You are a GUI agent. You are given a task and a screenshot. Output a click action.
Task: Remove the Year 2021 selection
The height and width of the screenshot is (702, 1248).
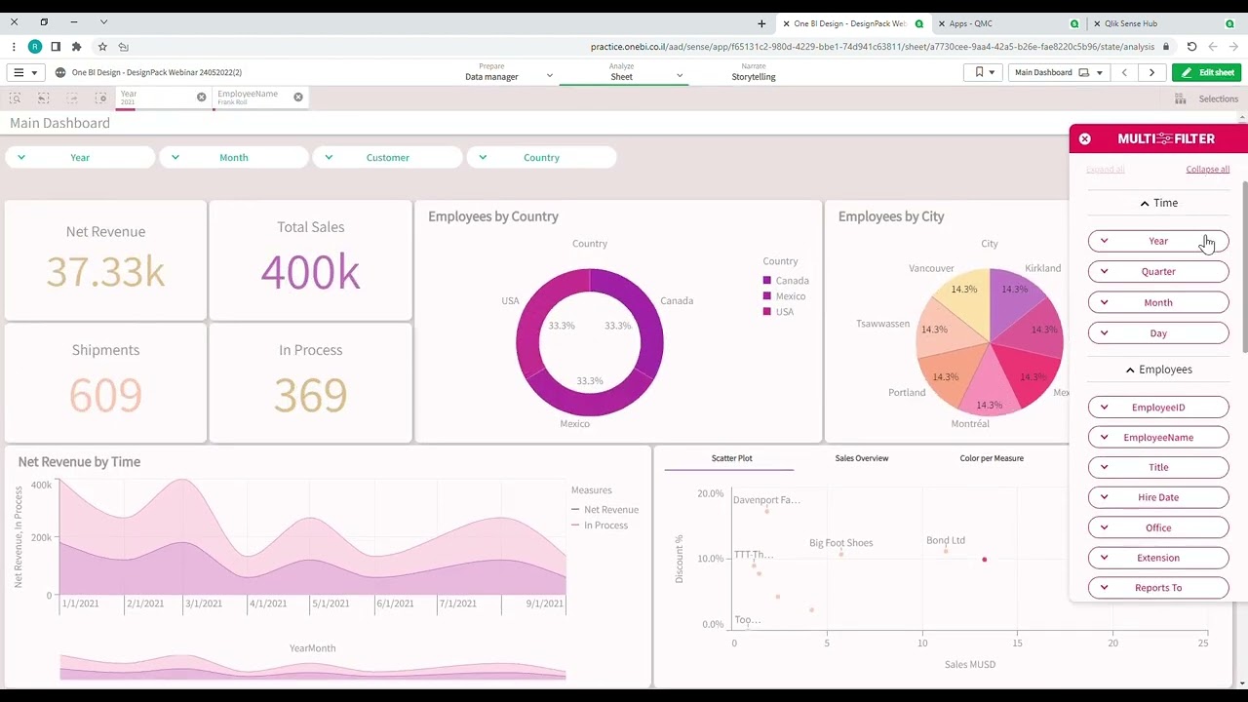[202, 97]
